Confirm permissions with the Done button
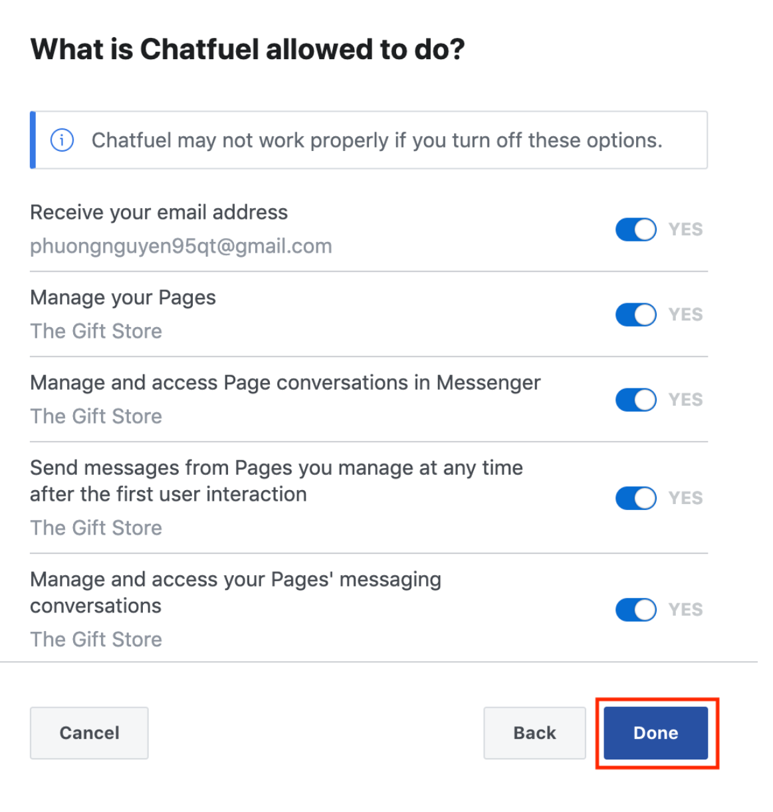Image resolution: width=773 pixels, height=812 pixels. click(655, 733)
